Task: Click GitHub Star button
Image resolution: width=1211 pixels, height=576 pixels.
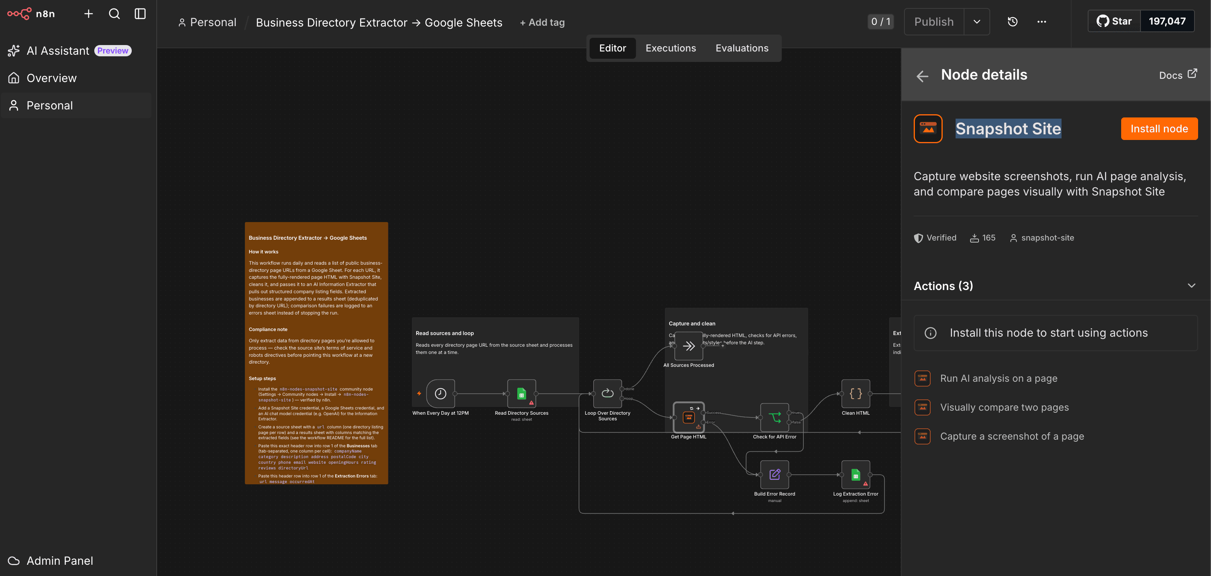Action: pos(1114,21)
